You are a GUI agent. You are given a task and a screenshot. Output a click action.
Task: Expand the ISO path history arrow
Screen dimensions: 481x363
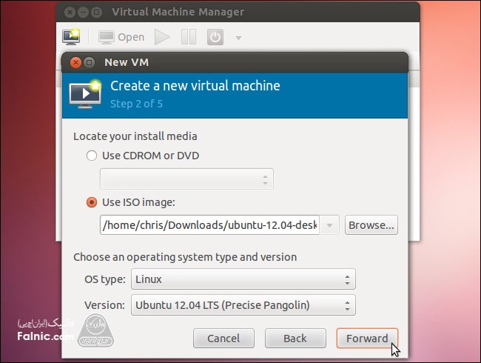(330, 224)
